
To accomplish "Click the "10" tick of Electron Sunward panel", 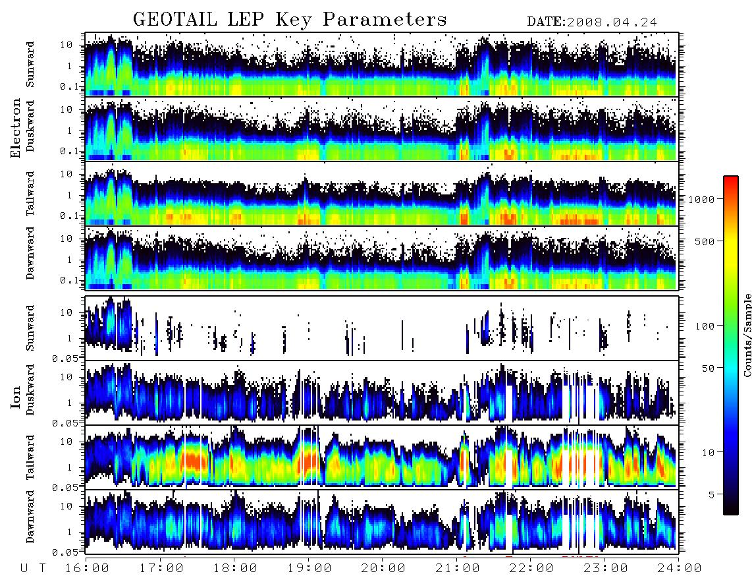I will point(66,45).
